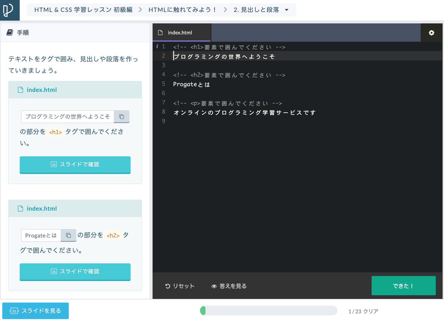Open the 2. 見出しと段落 lesson selector
Screen dimensions: 444x320
pos(261,10)
